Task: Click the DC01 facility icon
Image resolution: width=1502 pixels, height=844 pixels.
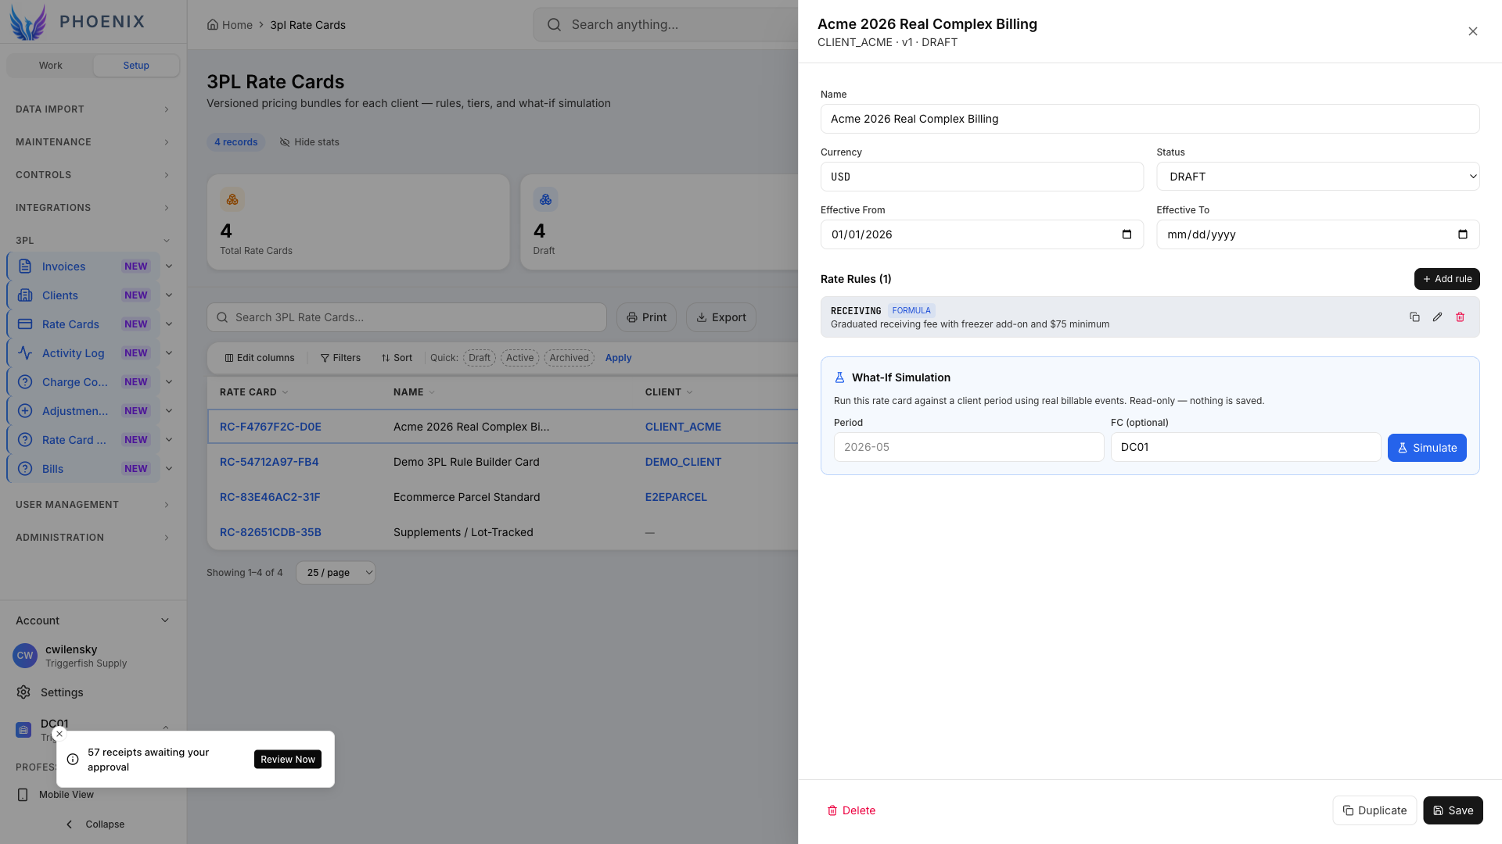Action: click(23, 730)
